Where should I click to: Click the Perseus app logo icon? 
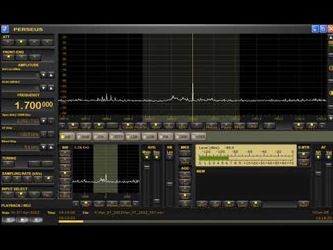coord(5,29)
